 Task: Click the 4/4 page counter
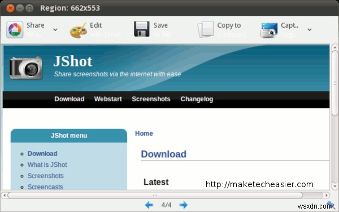coord(166,205)
